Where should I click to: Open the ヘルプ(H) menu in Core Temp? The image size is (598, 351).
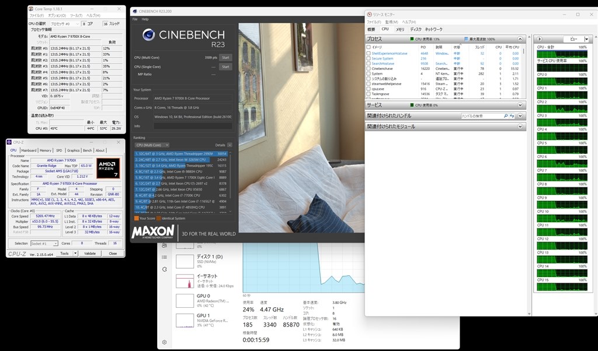93,16
